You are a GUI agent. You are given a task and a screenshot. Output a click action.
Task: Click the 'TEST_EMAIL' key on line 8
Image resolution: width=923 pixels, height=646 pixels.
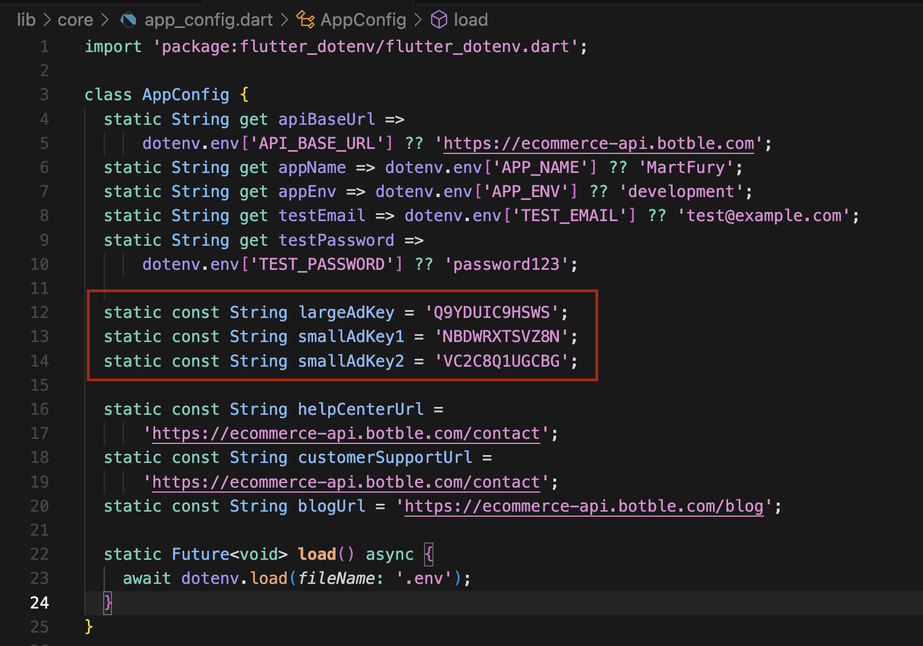pos(569,216)
